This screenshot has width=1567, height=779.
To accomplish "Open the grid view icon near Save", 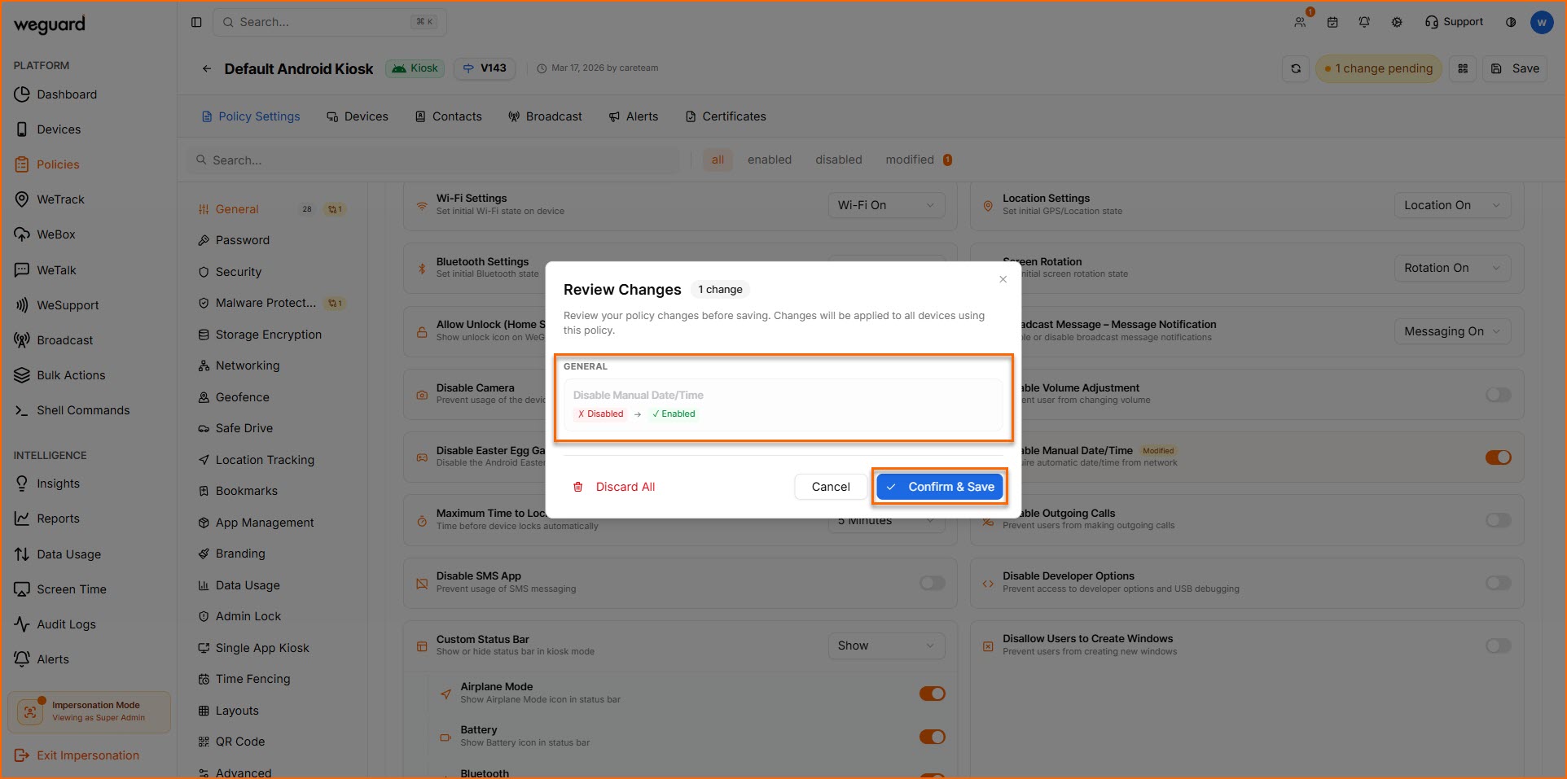I will [1463, 68].
